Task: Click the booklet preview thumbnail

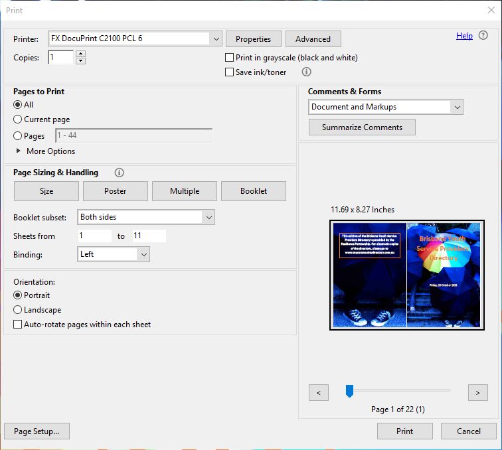Action: tap(407, 275)
